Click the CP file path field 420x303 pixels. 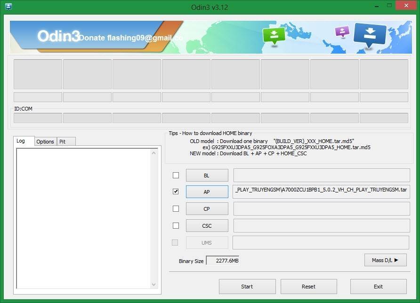click(322, 209)
